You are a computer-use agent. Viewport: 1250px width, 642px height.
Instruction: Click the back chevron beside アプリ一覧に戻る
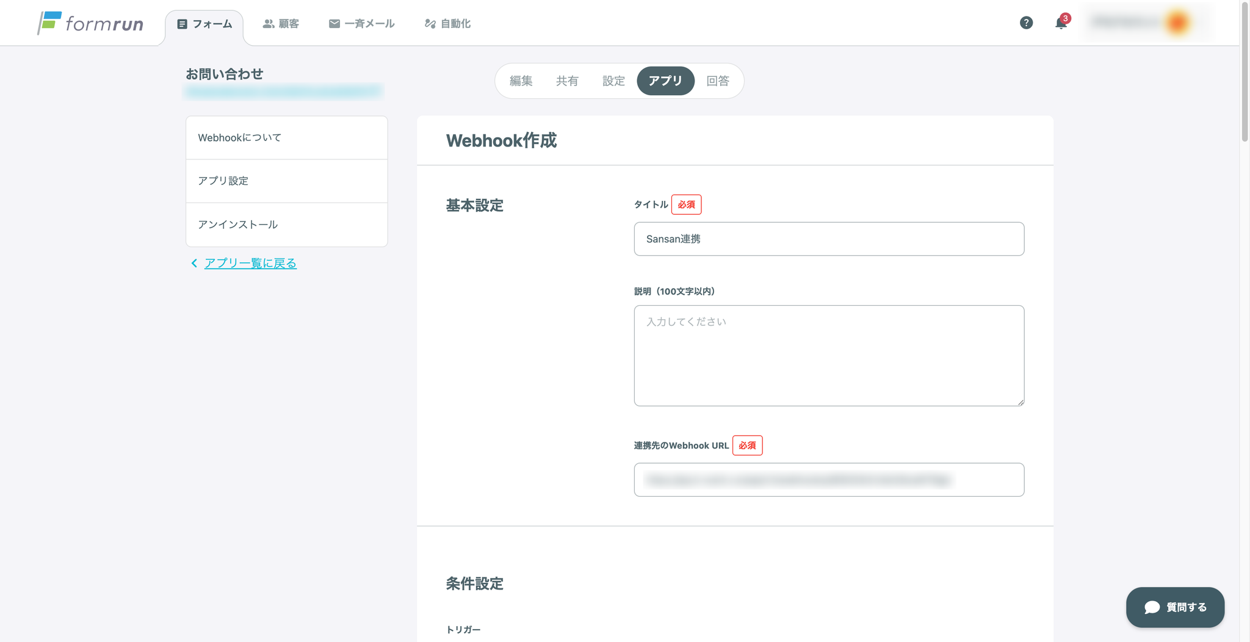point(194,263)
